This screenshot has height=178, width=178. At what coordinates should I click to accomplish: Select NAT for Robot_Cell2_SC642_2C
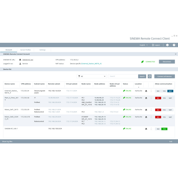170,117
